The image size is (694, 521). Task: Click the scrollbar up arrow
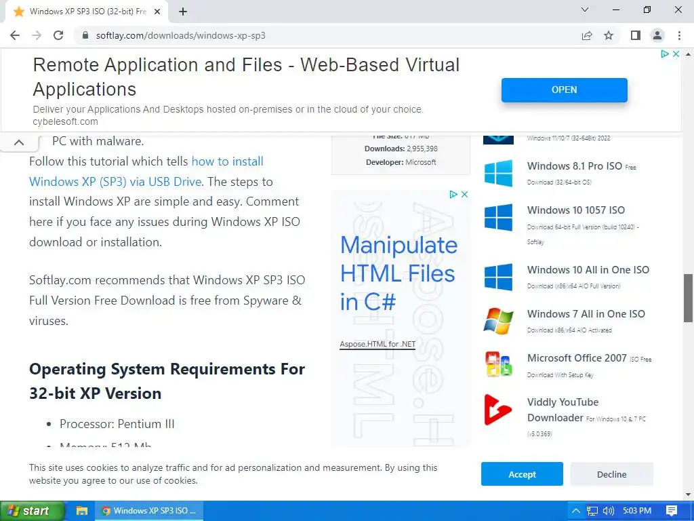pyautogui.click(x=688, y=54)
